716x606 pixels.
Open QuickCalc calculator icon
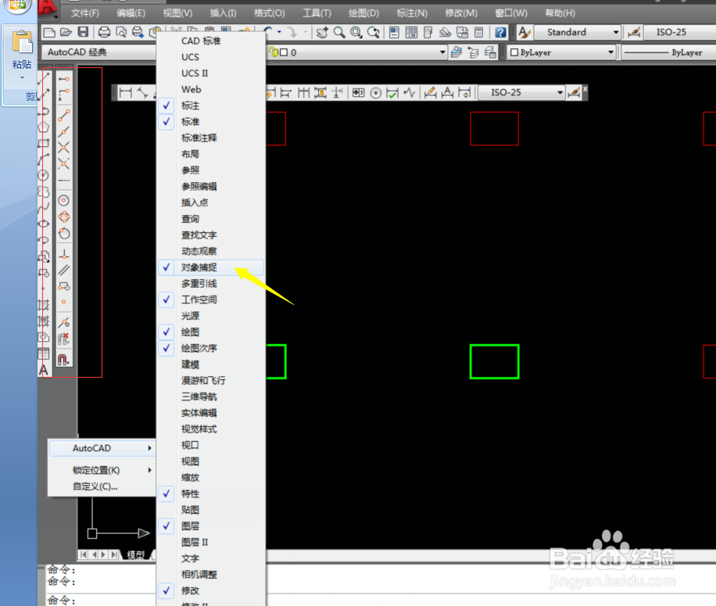click(479, 32)
